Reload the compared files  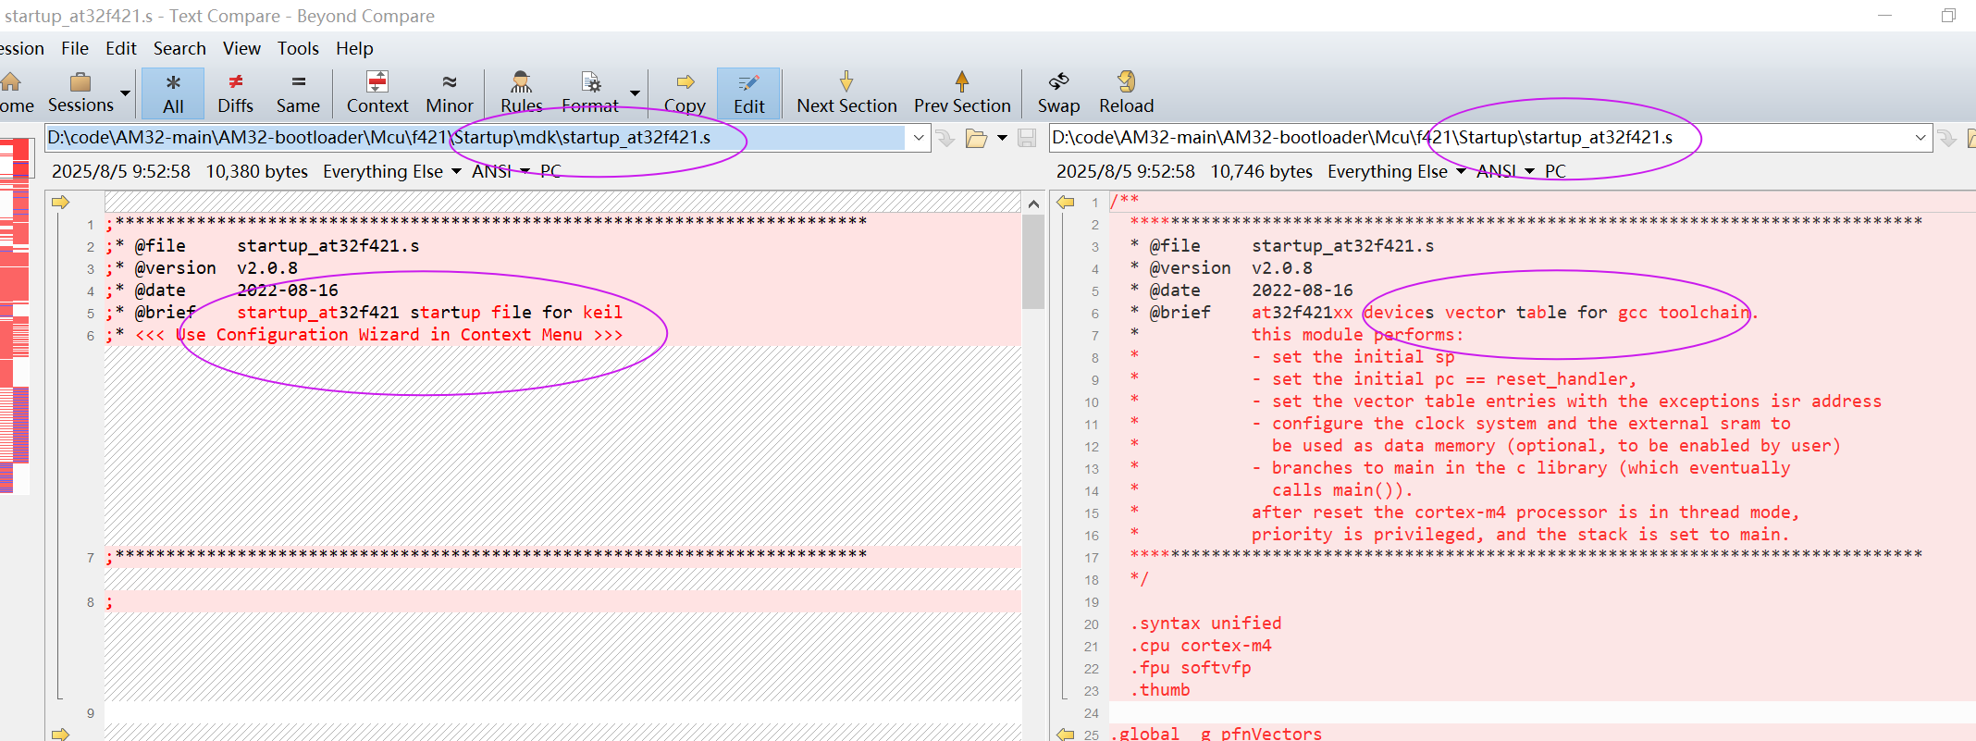pos(1126,93)
